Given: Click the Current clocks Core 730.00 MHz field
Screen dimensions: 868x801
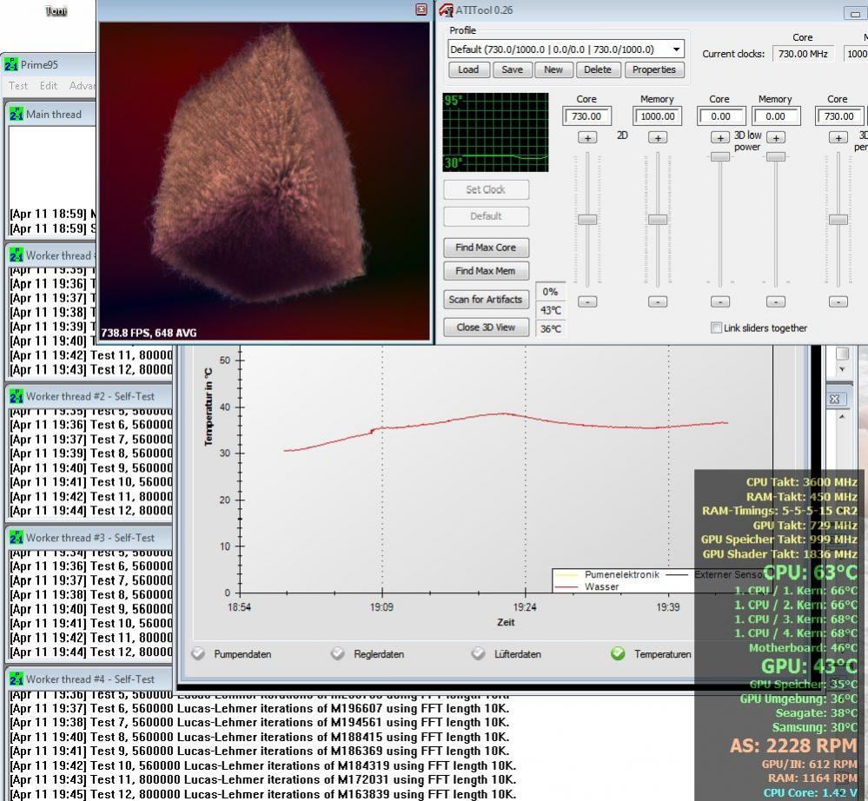Looking at the screenshot, I should pos(803,54).
